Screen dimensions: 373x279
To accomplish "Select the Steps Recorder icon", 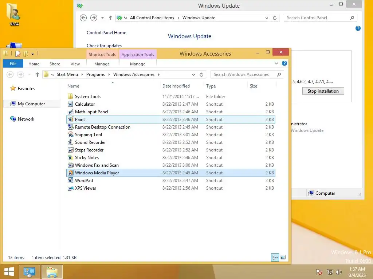I will click(x=70, y=150).
